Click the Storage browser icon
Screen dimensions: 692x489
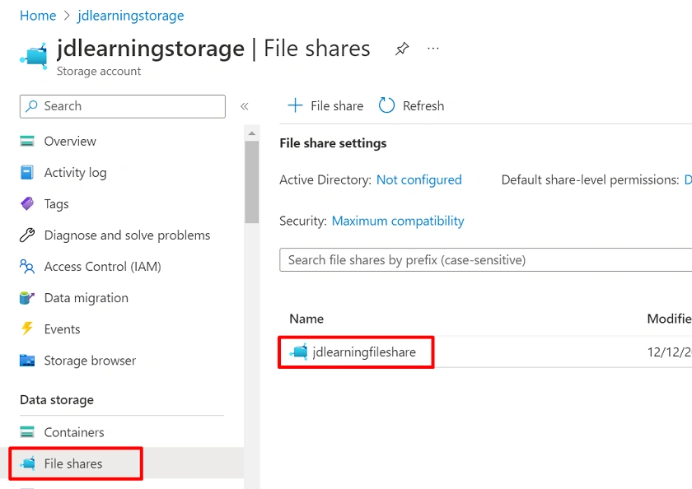point(27,361)
